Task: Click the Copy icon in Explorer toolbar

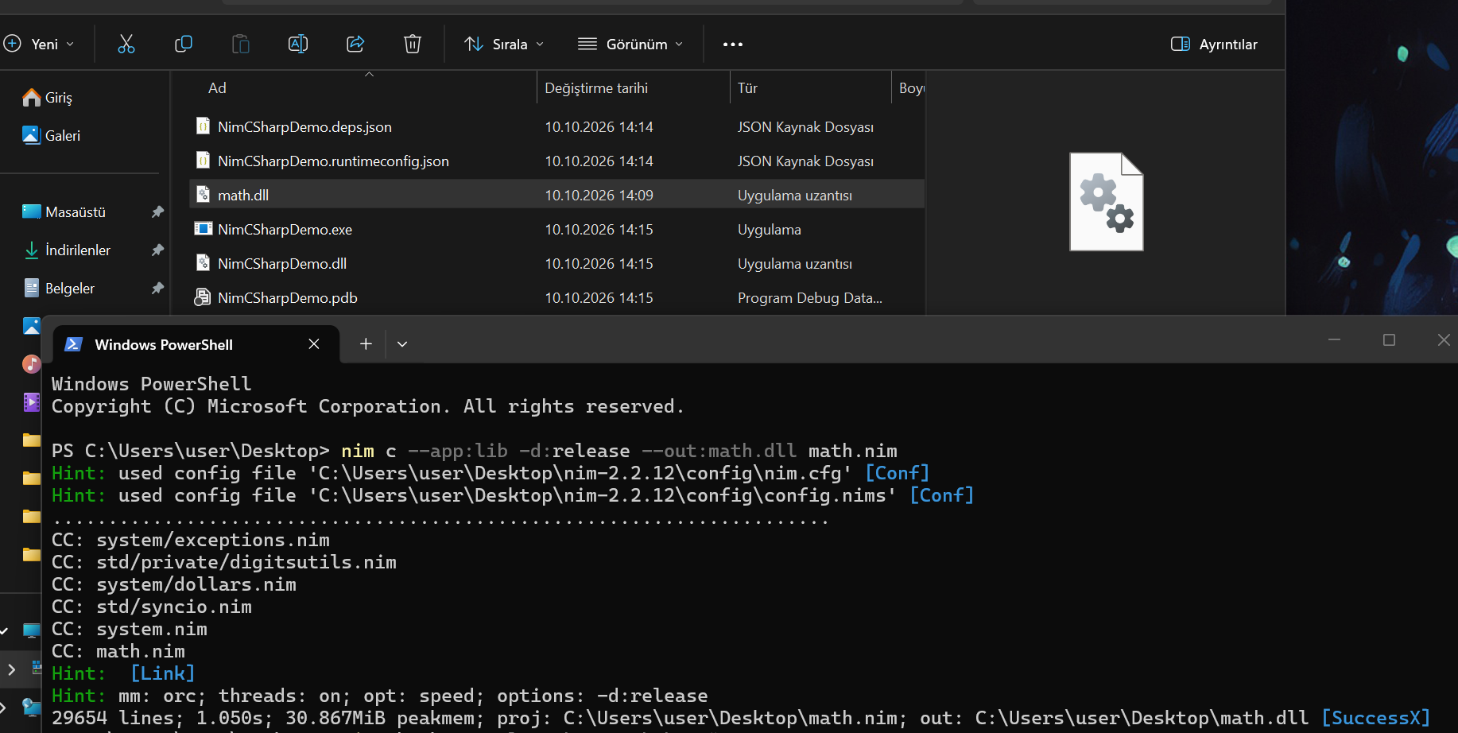Action: click(184, 44)
